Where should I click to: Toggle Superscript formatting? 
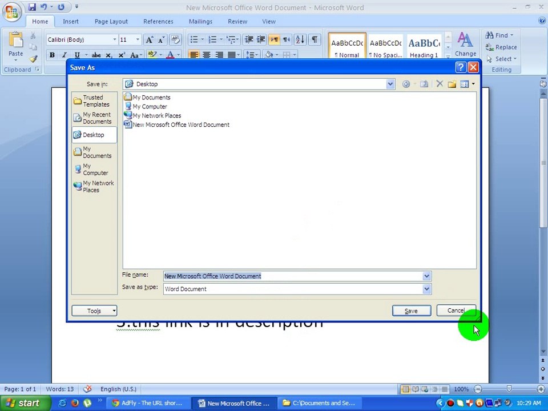[122, 55]
